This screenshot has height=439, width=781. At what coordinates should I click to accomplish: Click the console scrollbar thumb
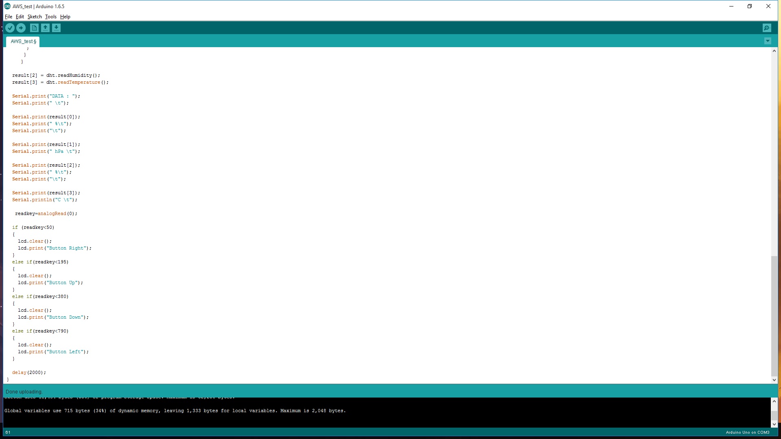point(774,415)
